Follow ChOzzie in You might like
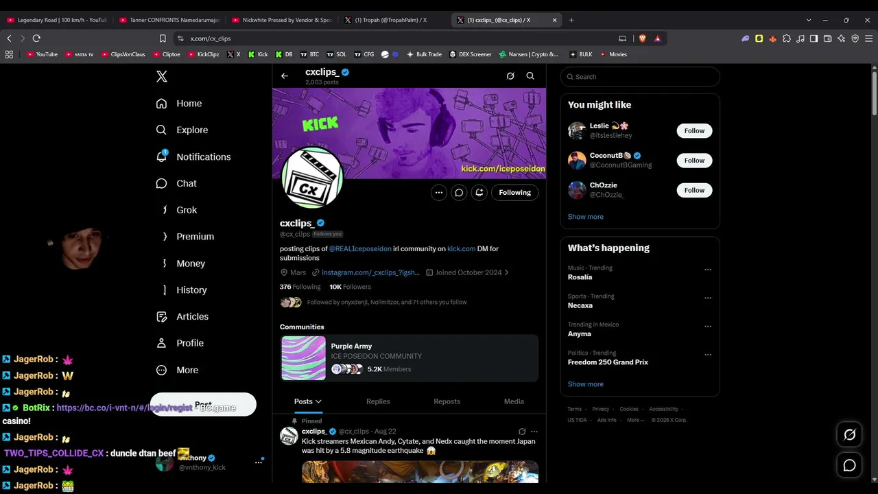This screenshot has width=878, height=494. pos(694,191)
